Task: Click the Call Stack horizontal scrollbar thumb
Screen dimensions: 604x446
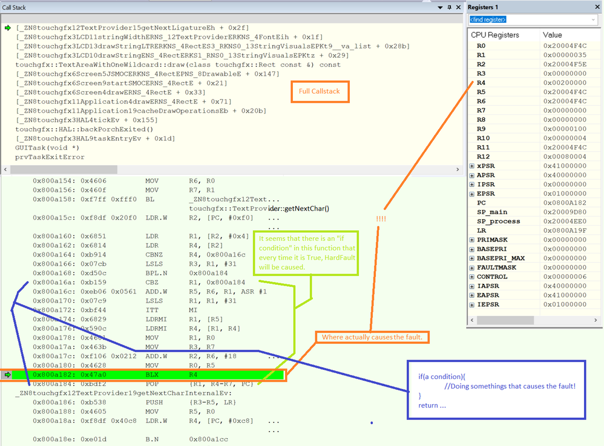Action: click(x=64, y=169)
